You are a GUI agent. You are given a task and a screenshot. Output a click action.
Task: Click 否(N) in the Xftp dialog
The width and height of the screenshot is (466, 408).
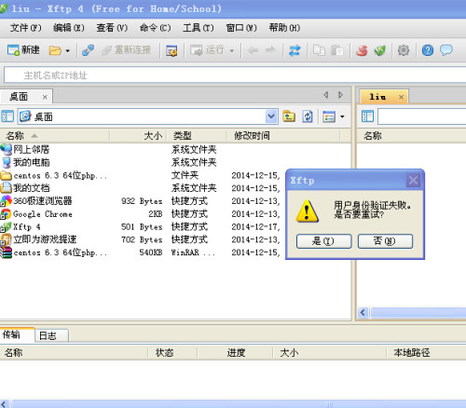pos(385,241)
